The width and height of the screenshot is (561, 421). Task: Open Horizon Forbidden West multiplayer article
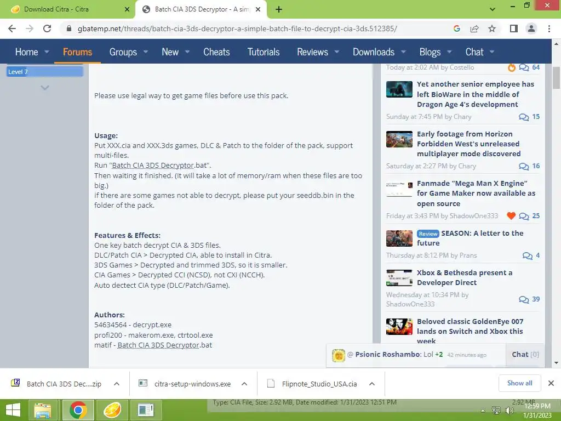[469, 144]
